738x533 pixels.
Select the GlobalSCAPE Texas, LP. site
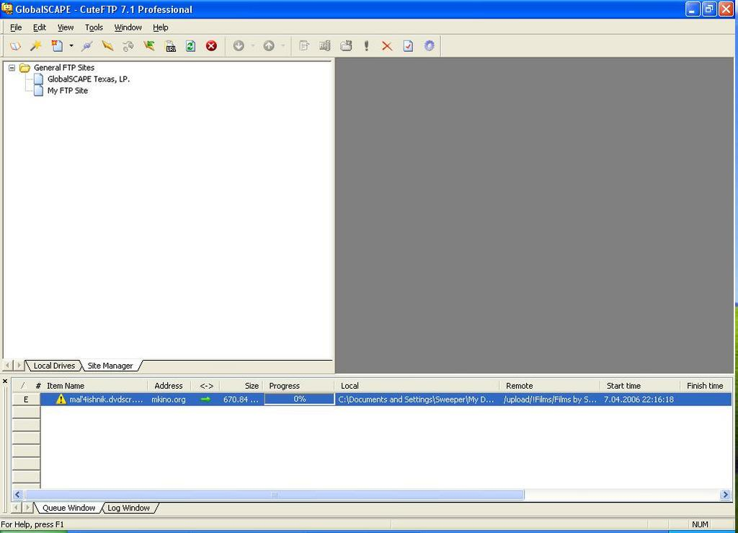pyautogui.click(x=88, y=79)
